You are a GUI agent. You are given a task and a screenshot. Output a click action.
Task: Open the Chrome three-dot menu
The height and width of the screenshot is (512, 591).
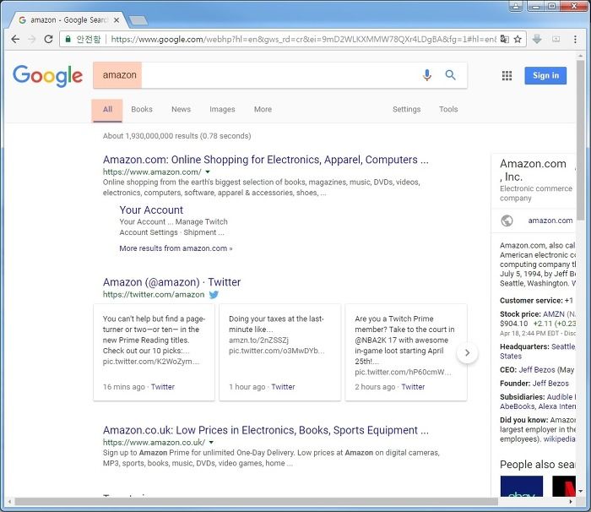pyautogui.click(x=575, y=39)
